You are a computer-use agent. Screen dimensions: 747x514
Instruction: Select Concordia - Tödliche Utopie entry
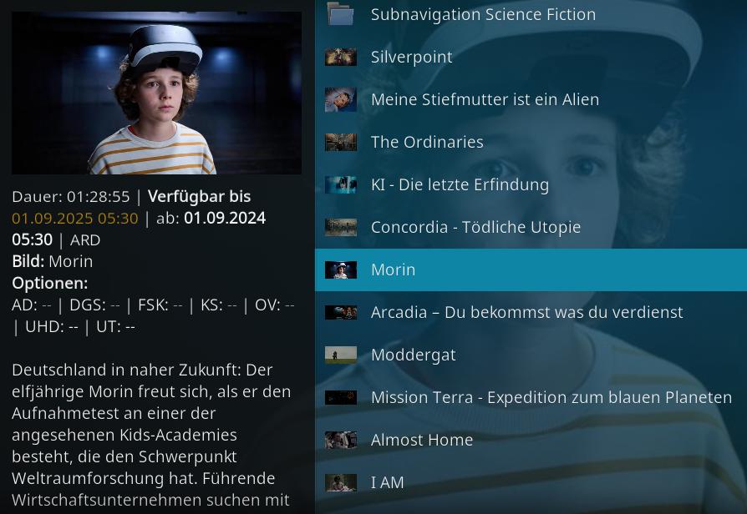(x=531, y=227)
